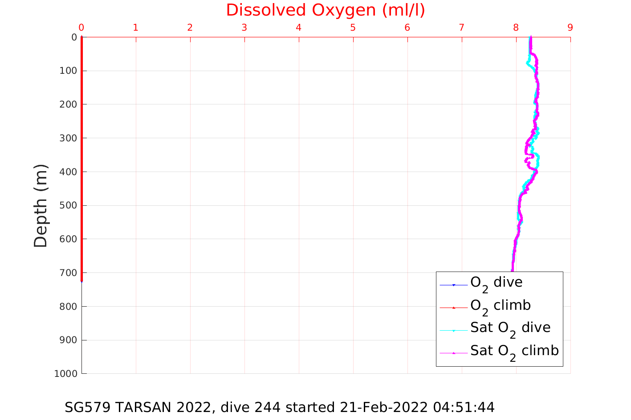Click the O2 climb legend entry

click(x=501, y=306)
